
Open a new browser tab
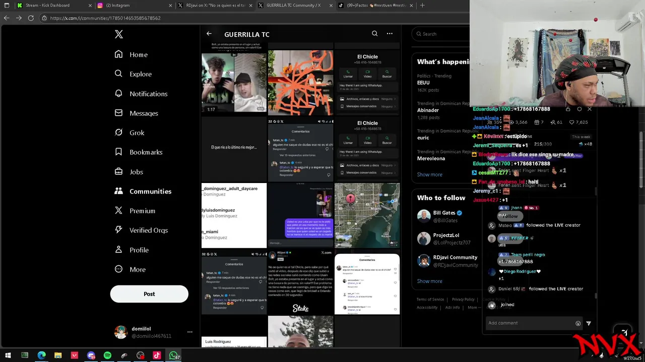point(422,5)
